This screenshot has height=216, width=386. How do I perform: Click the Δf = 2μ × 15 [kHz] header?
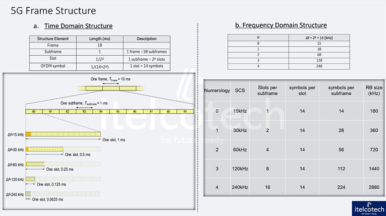[319, 38]
